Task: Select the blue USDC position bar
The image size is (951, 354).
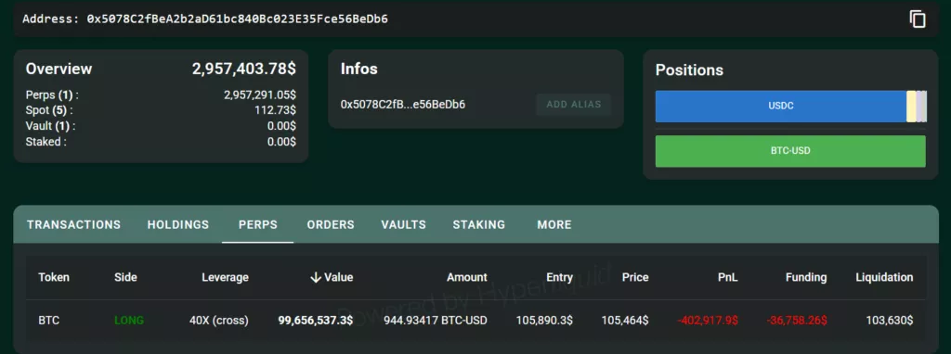Action: point(780,106)
